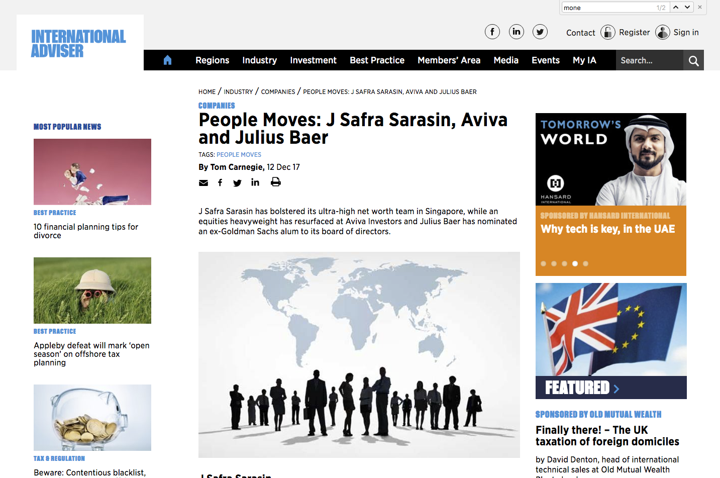Click COMPANIES in the breadcrumb

[278, 92]
